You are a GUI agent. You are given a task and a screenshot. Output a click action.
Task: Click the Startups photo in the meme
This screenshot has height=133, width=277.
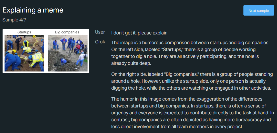(x=24, y=53)
